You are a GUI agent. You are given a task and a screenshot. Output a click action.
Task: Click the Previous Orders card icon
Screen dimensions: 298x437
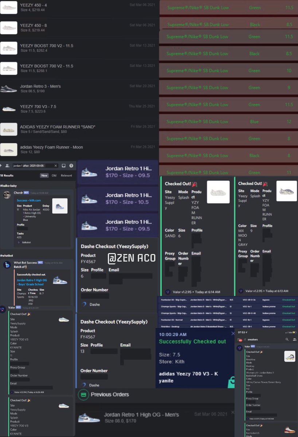coord(83,394)
